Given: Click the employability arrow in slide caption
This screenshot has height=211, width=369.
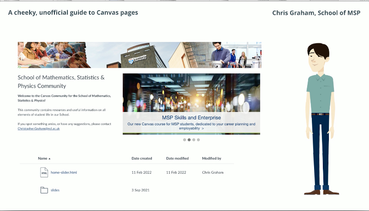Looking at the screenshot, I should (202, 129).
